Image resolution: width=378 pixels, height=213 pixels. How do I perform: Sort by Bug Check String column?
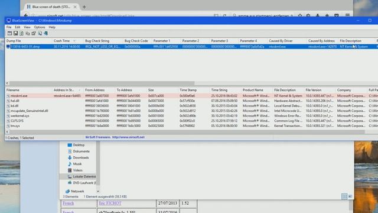tap(103, 41)
